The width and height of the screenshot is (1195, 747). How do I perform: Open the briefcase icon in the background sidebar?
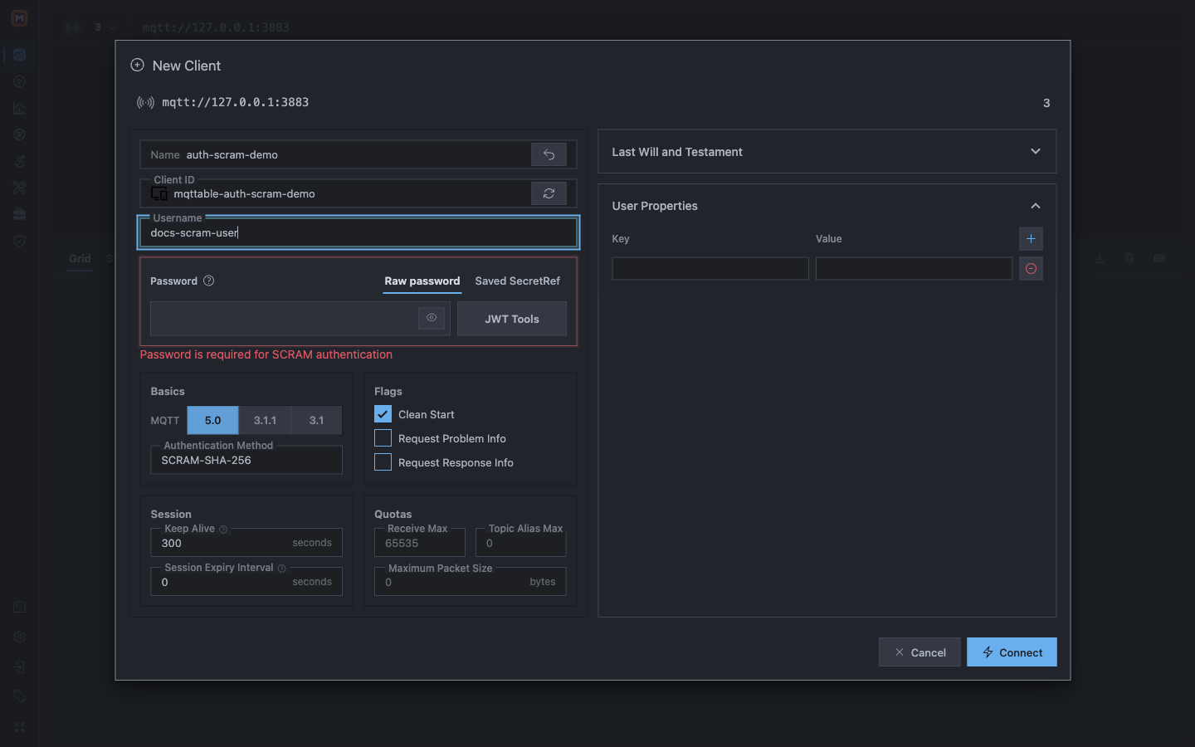(19, 214)
